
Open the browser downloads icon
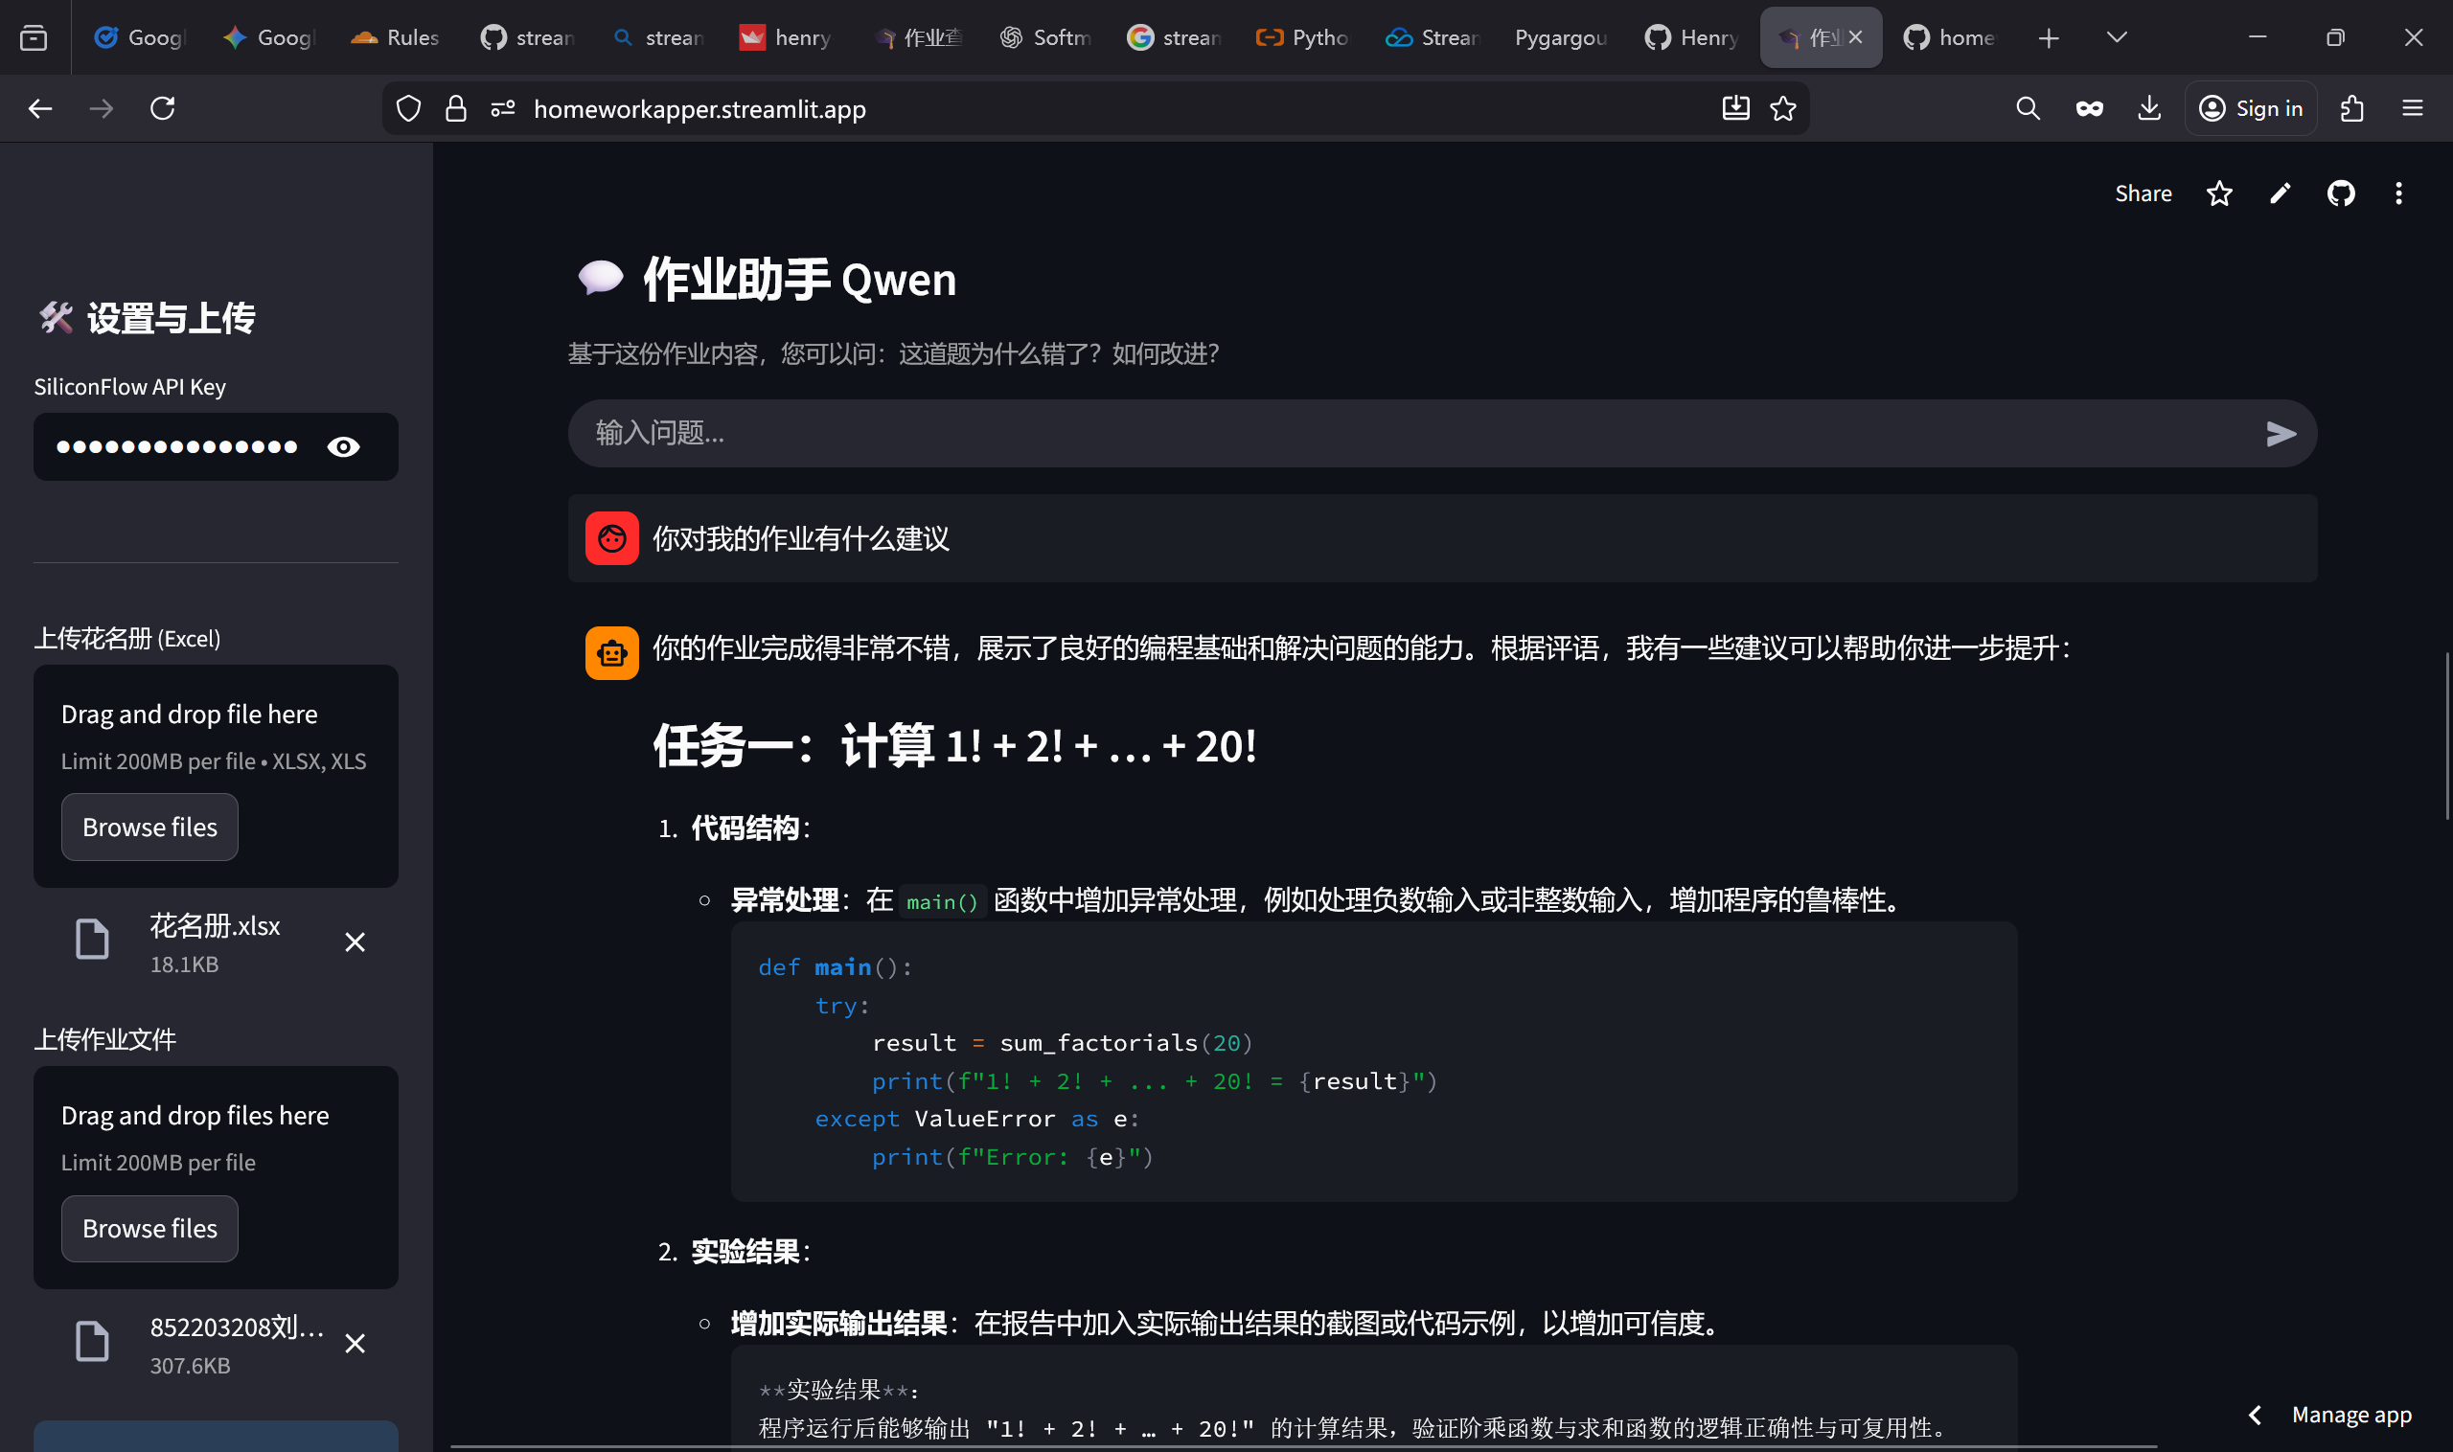pos(2148,108)
